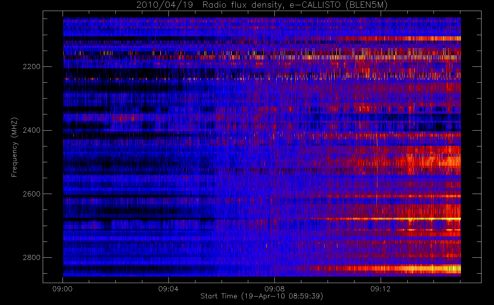Select the 2400 frequency axis label
The width and height of the screenshot is (494, 305).
point(31,130)
